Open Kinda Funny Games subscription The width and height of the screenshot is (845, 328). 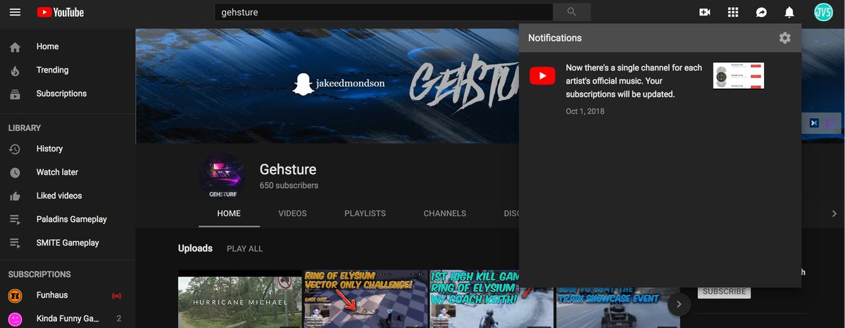point(68,319)
